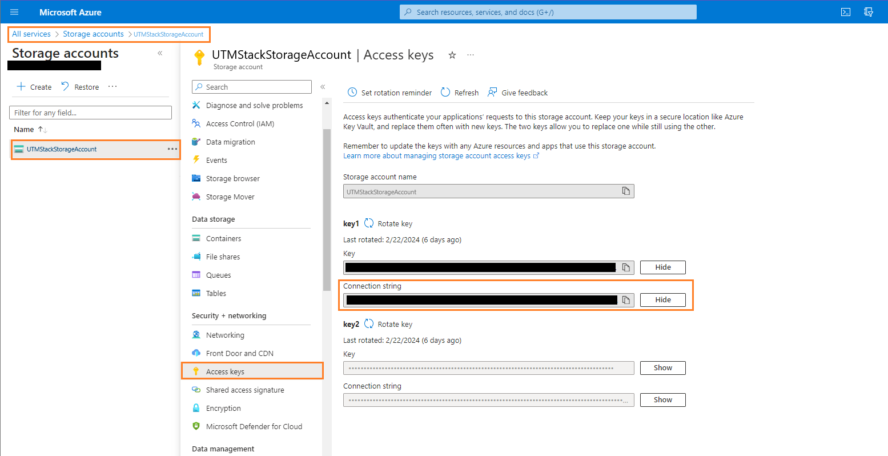Click the Containers icon in Data storage
Viewport: 888px width, 456px height.
(x=196, y=238)
